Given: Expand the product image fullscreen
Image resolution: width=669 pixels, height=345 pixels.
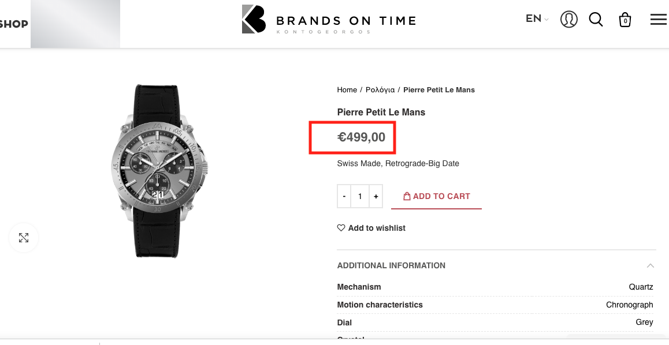Looking at the screenshot, I should point(24,238).
